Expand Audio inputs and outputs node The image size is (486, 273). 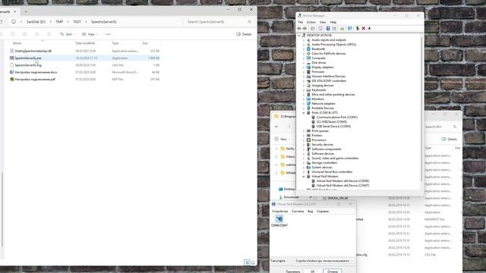click(x=304, y=40)
